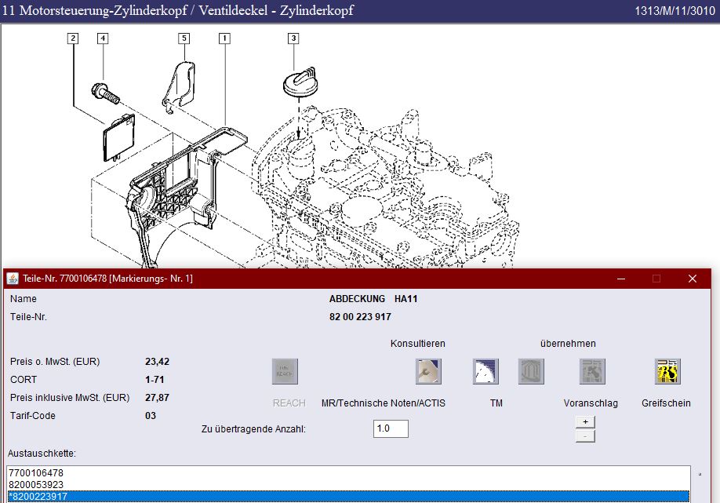Select part marker number 4 in diagram
This screenshot has height=503, width=720.
(x=103, y=38)
